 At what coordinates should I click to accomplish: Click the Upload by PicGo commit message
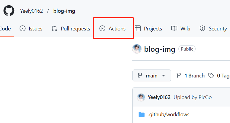point(192,97)
